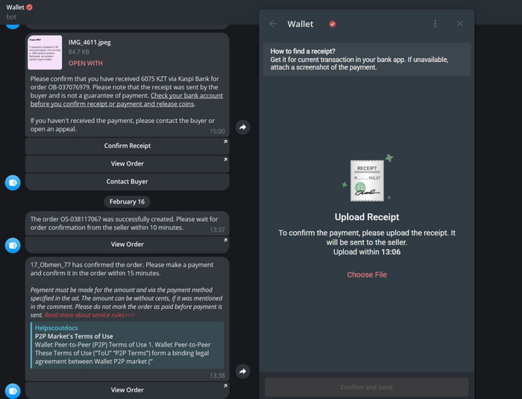This screenshot has width=522, height=399.
Task: Open 'Read more about service rules' link
Action: [x=89, y=315]
